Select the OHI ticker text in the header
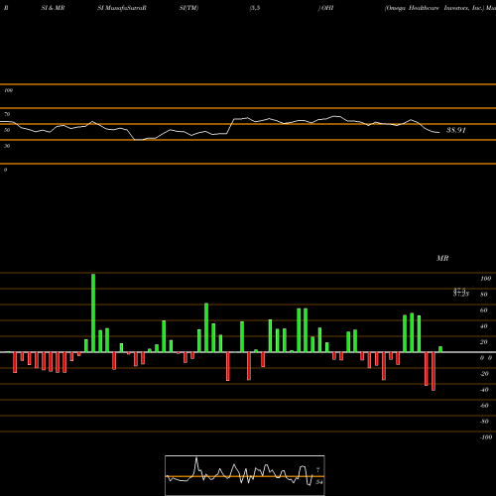Image resolution: width=496 pixels, height=496 pixels. click(x=327, y=8)
